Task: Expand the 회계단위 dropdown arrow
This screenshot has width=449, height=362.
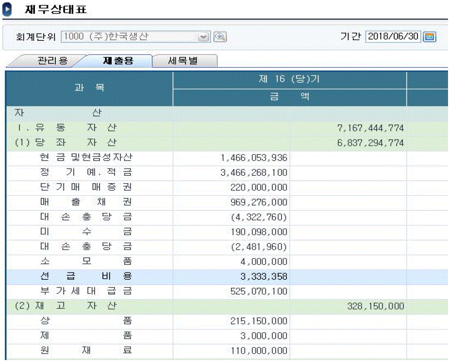Action: pos(204,37)
